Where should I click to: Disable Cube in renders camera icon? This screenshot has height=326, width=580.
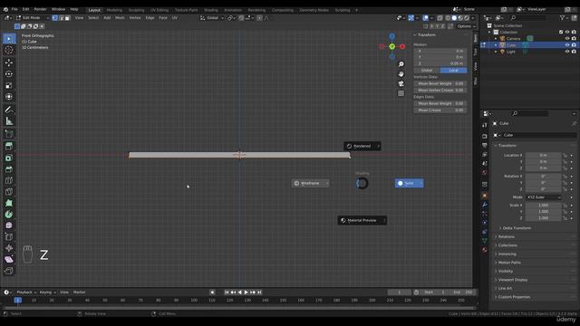[574, 45]
